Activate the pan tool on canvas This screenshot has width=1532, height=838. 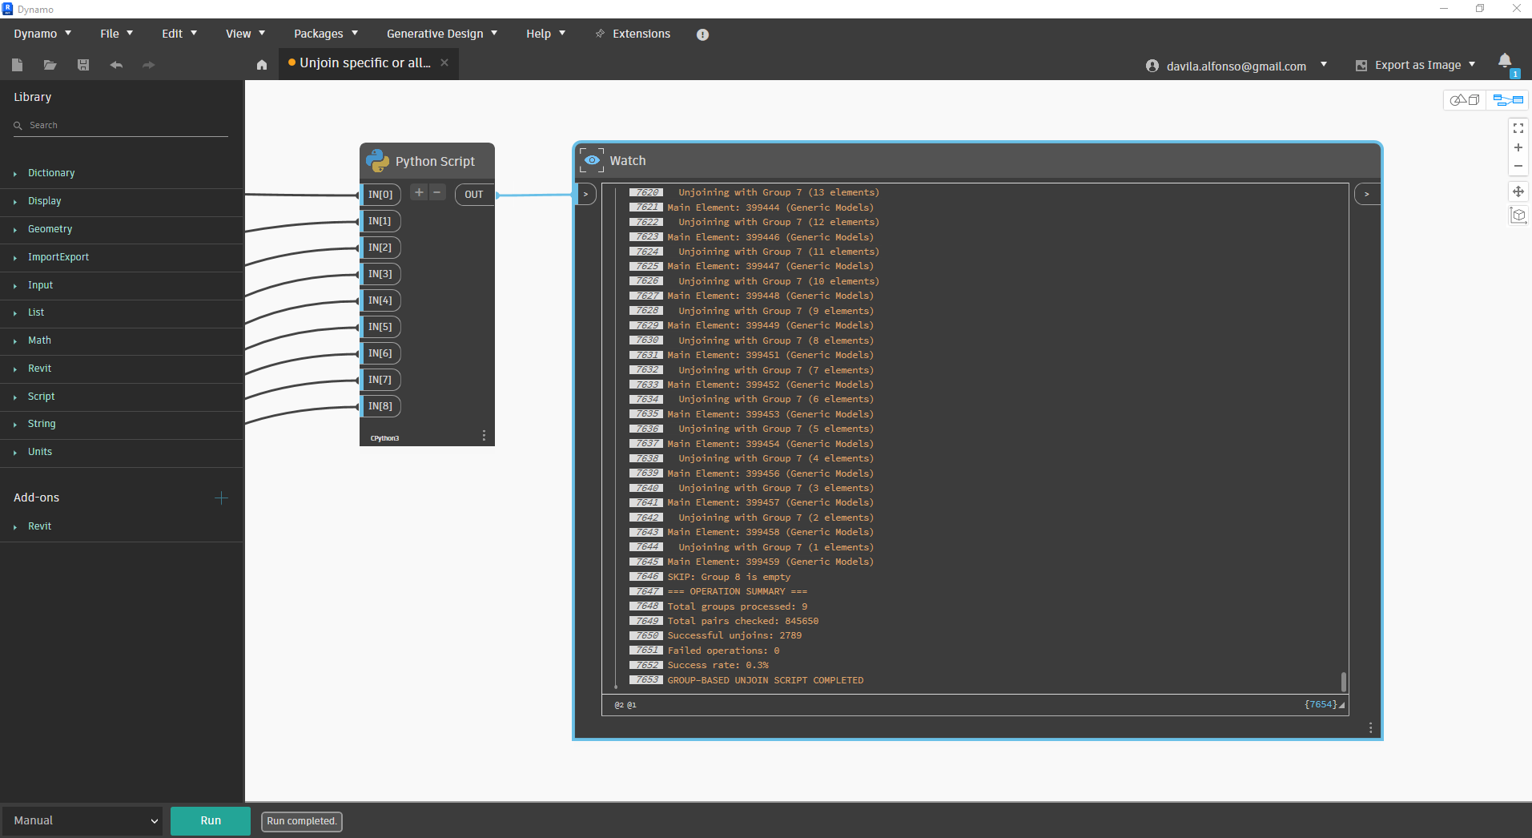click(x=1518, y=191)
